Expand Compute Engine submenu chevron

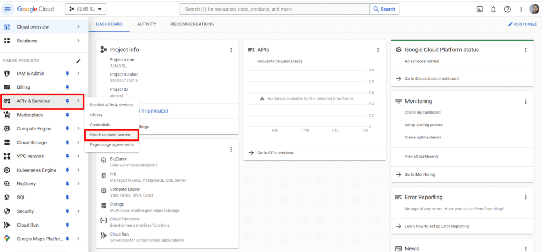pyautogui.click(x=78, y=129)
